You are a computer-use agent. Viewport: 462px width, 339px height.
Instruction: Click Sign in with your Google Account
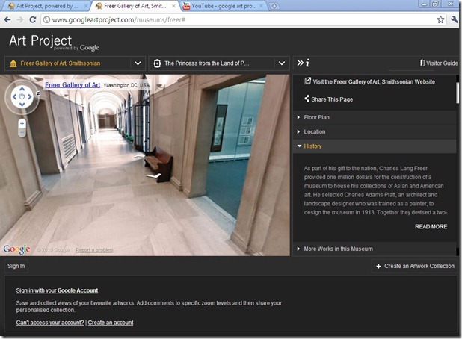pyautogui.click(x=57, y=290)
